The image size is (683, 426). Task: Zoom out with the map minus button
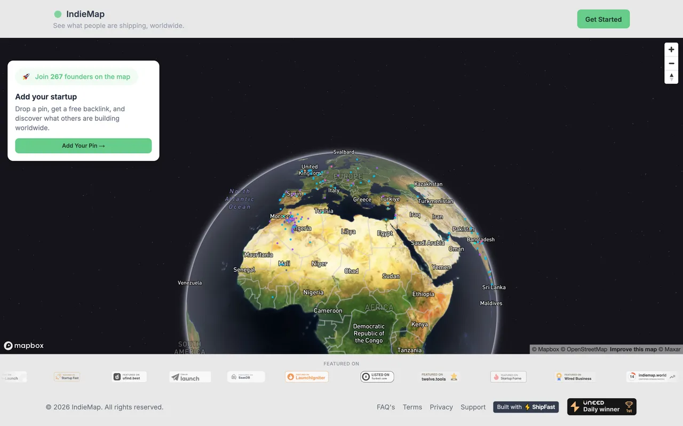(671, 63)
